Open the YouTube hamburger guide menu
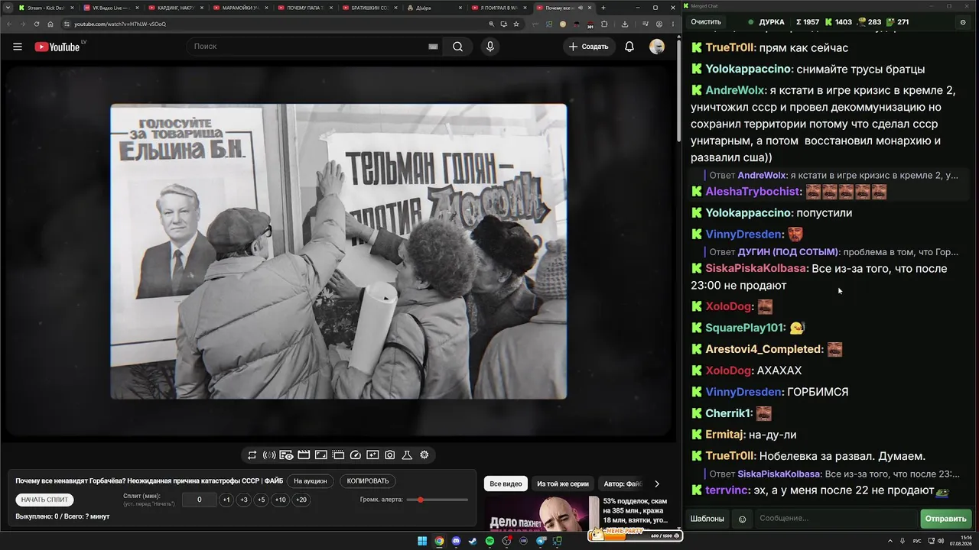 pyautogui.click(x=18, y=47)
